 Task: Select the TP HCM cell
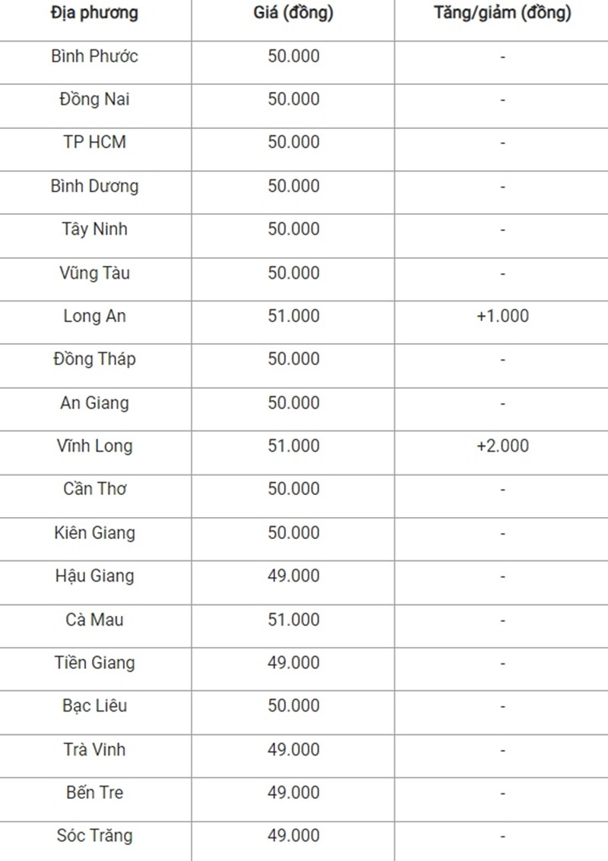94,142
